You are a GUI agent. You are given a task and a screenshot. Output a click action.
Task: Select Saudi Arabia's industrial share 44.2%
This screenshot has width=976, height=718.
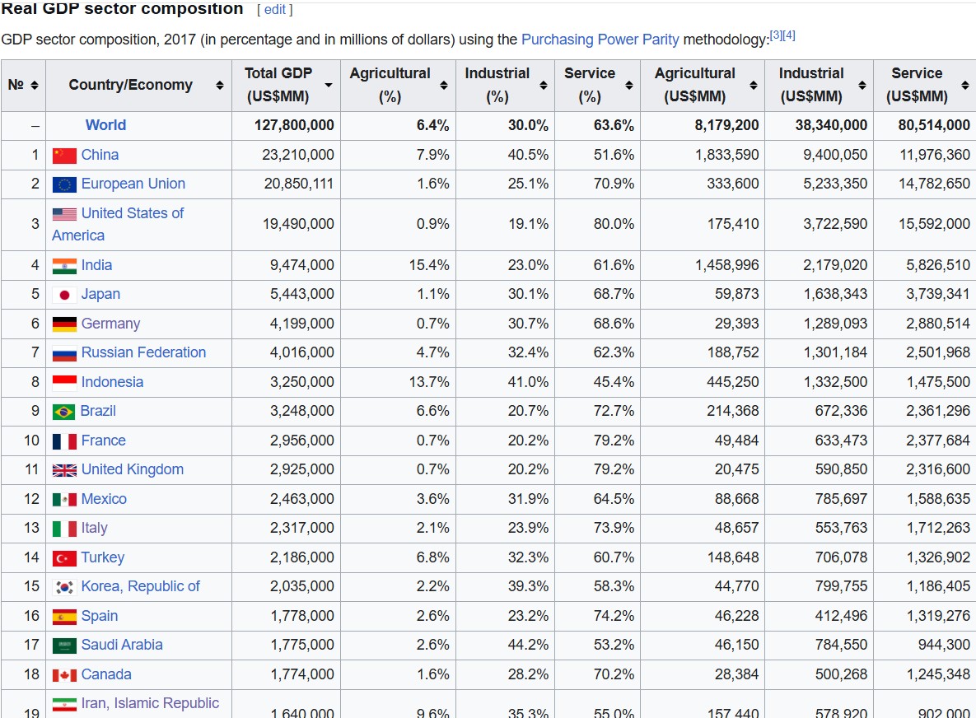[528, 646]
